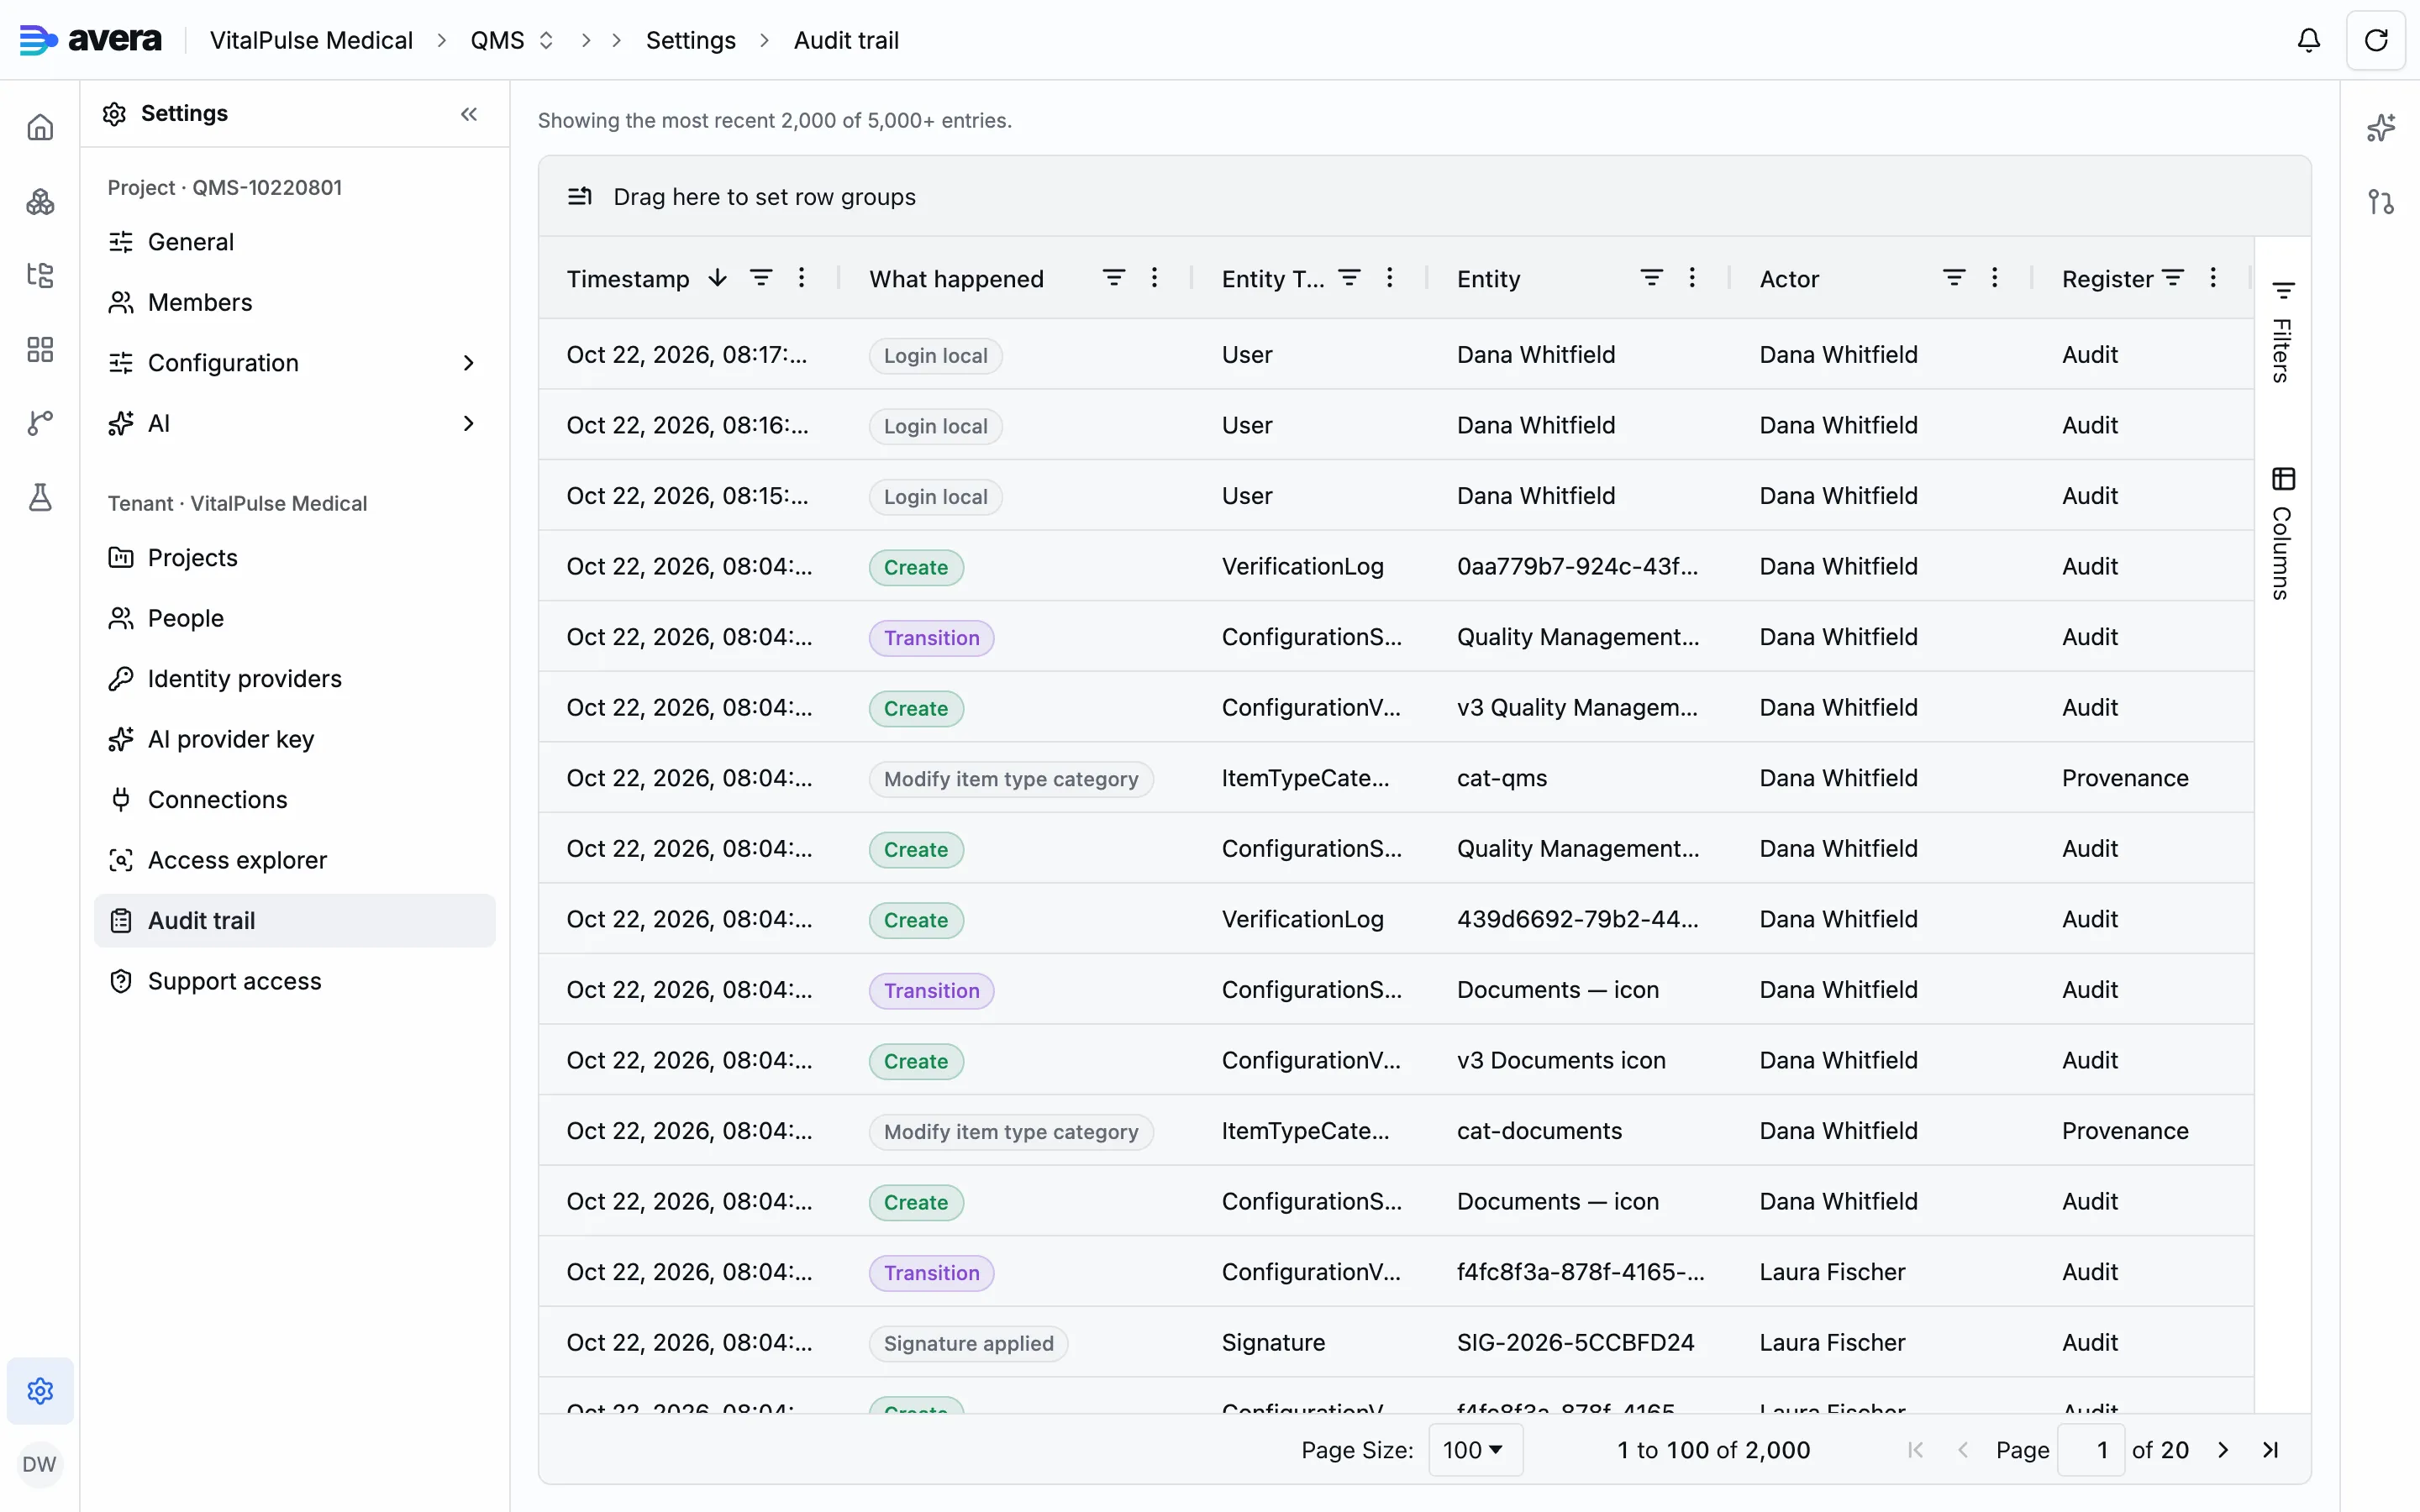The width and height of the screenshot is (2420, 1512).
Task: Go to the home icon in left rail
Action: click(40, 128)
